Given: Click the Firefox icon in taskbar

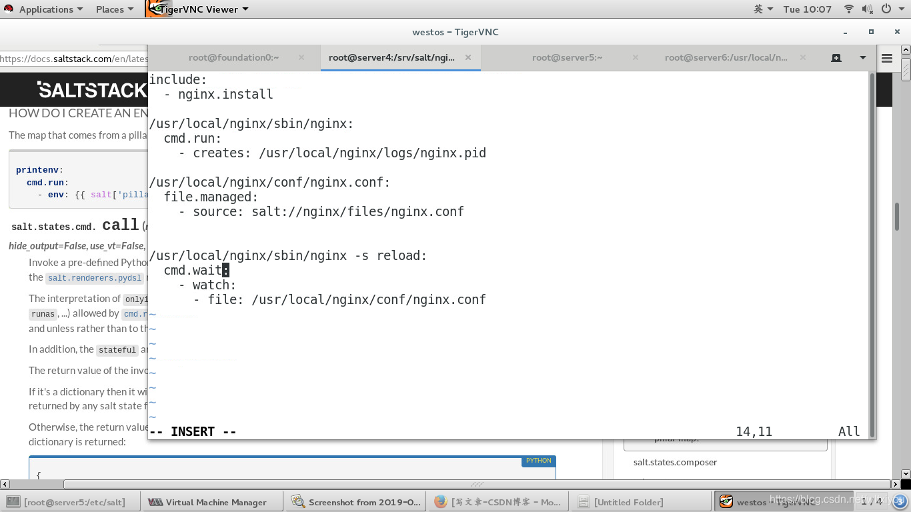Looking at the screenshot, I should point(440,502).
